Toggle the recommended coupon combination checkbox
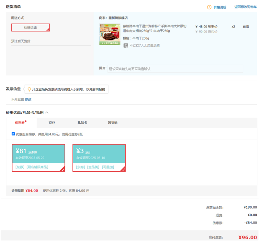Image resolution: width=259 pixels, height=241 pixels. (13, 134)
